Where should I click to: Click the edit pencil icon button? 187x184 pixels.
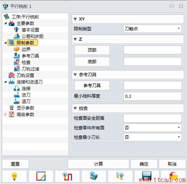click(41, 176)
